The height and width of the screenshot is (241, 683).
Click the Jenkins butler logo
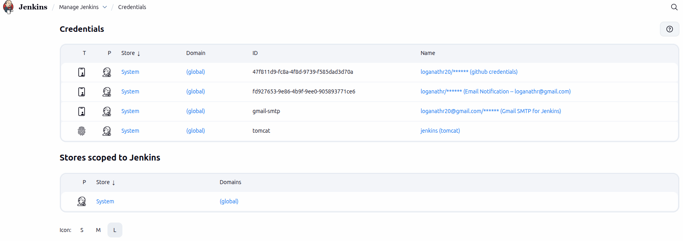pyautogui.click(x=8, y=7)
